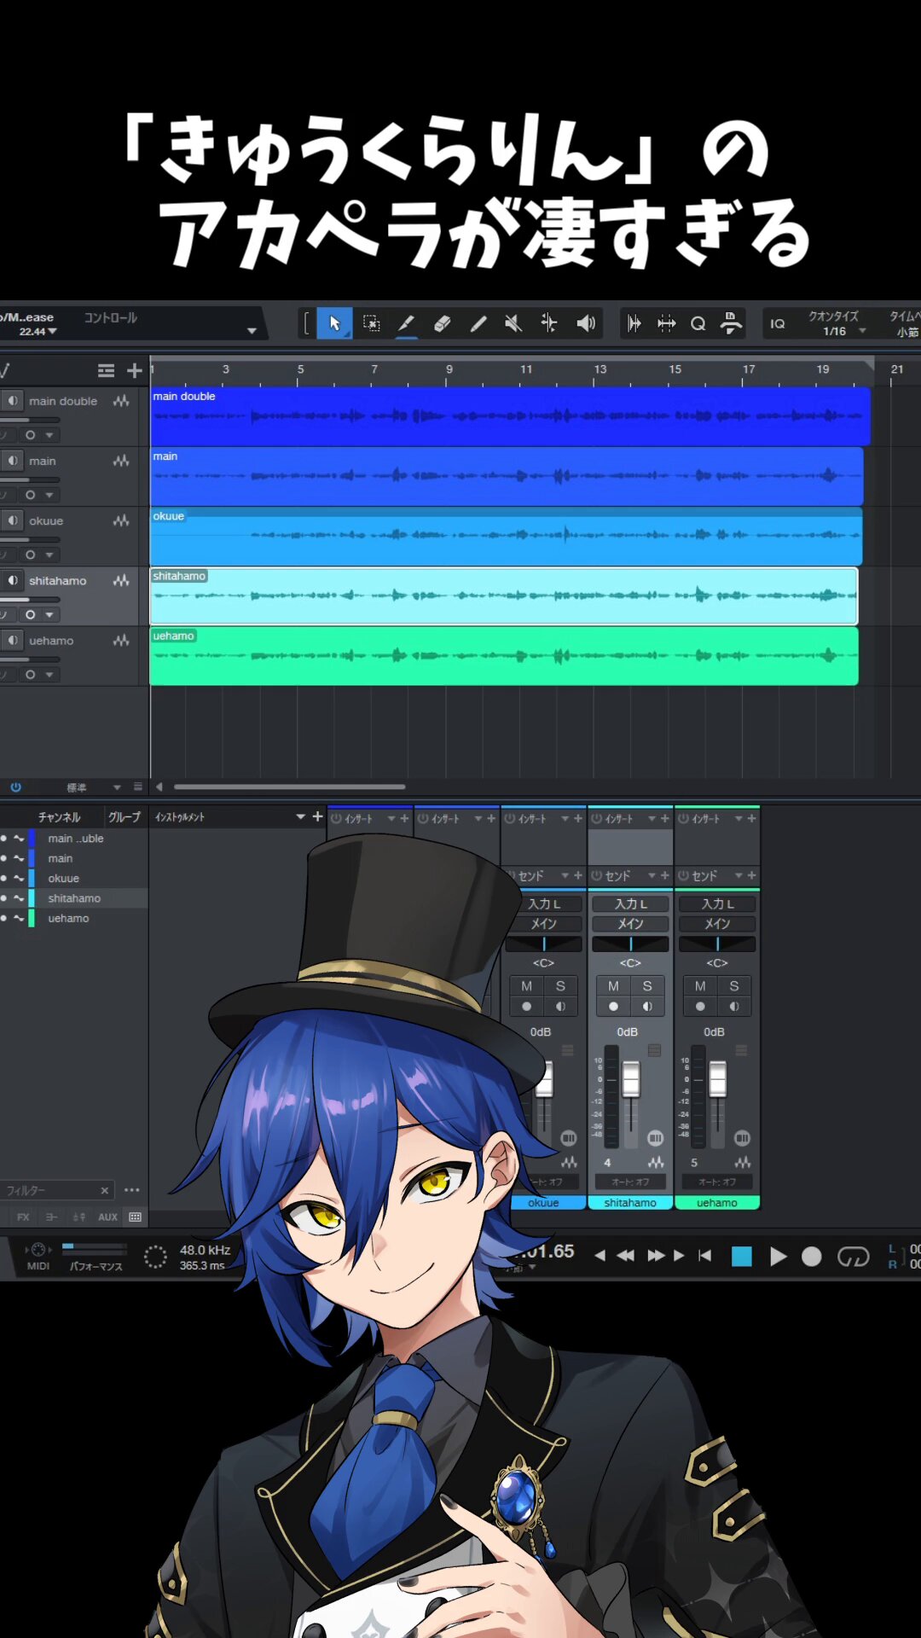Screen dimensions: 921x1638
Task: Pick the Eraser tool
Action: coord(442,323)
